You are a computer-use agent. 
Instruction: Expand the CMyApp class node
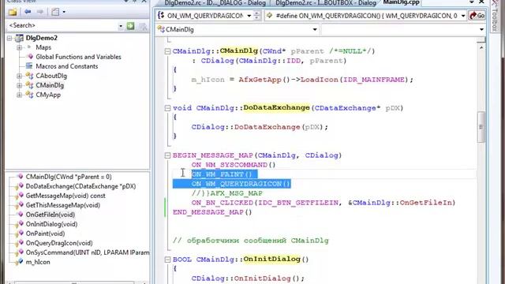(19, 95)
